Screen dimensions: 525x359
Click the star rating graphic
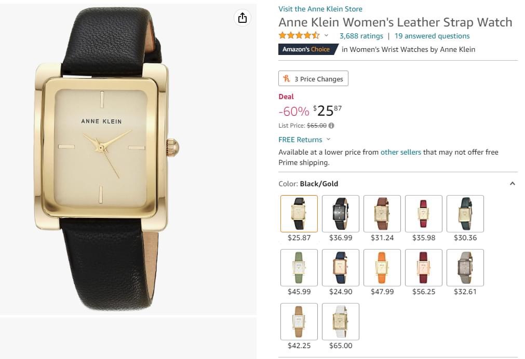click(299, 36)
